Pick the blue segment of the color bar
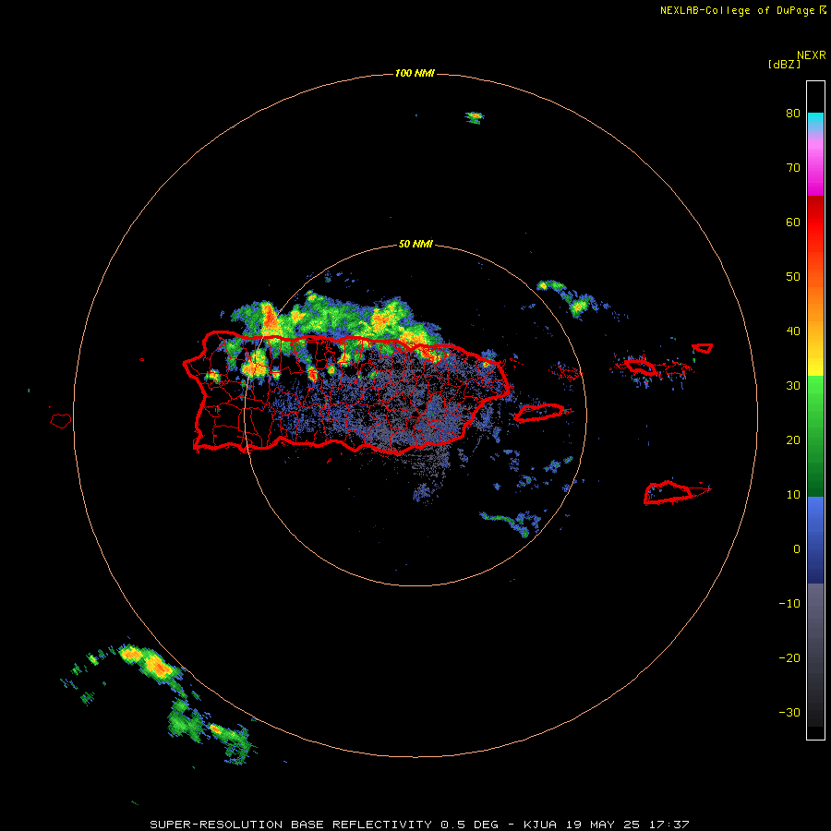 815,539
